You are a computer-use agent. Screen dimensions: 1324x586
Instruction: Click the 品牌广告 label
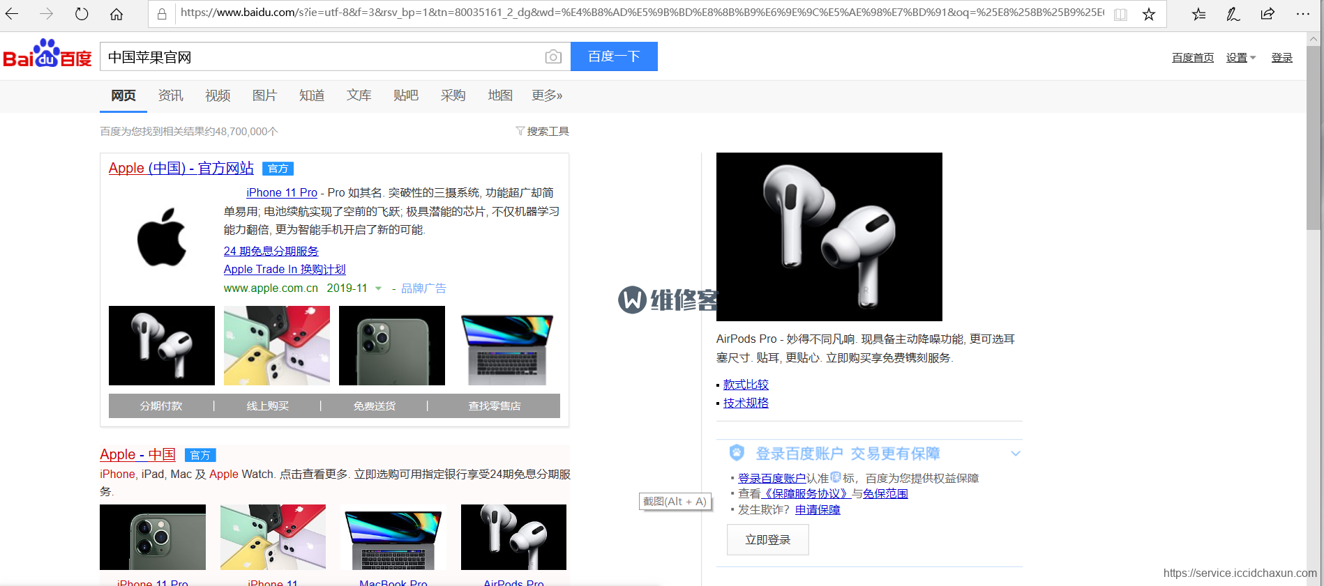coord(423,288)
